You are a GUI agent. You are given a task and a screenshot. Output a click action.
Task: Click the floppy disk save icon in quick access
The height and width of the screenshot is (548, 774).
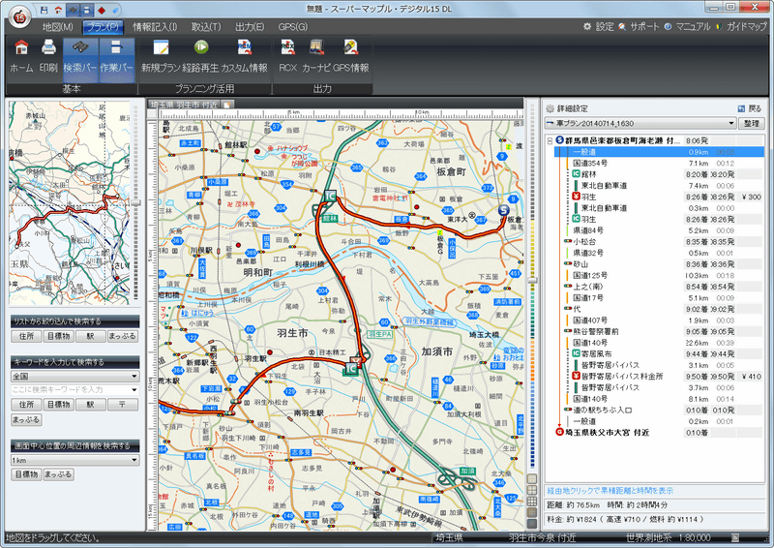[44, 10]
